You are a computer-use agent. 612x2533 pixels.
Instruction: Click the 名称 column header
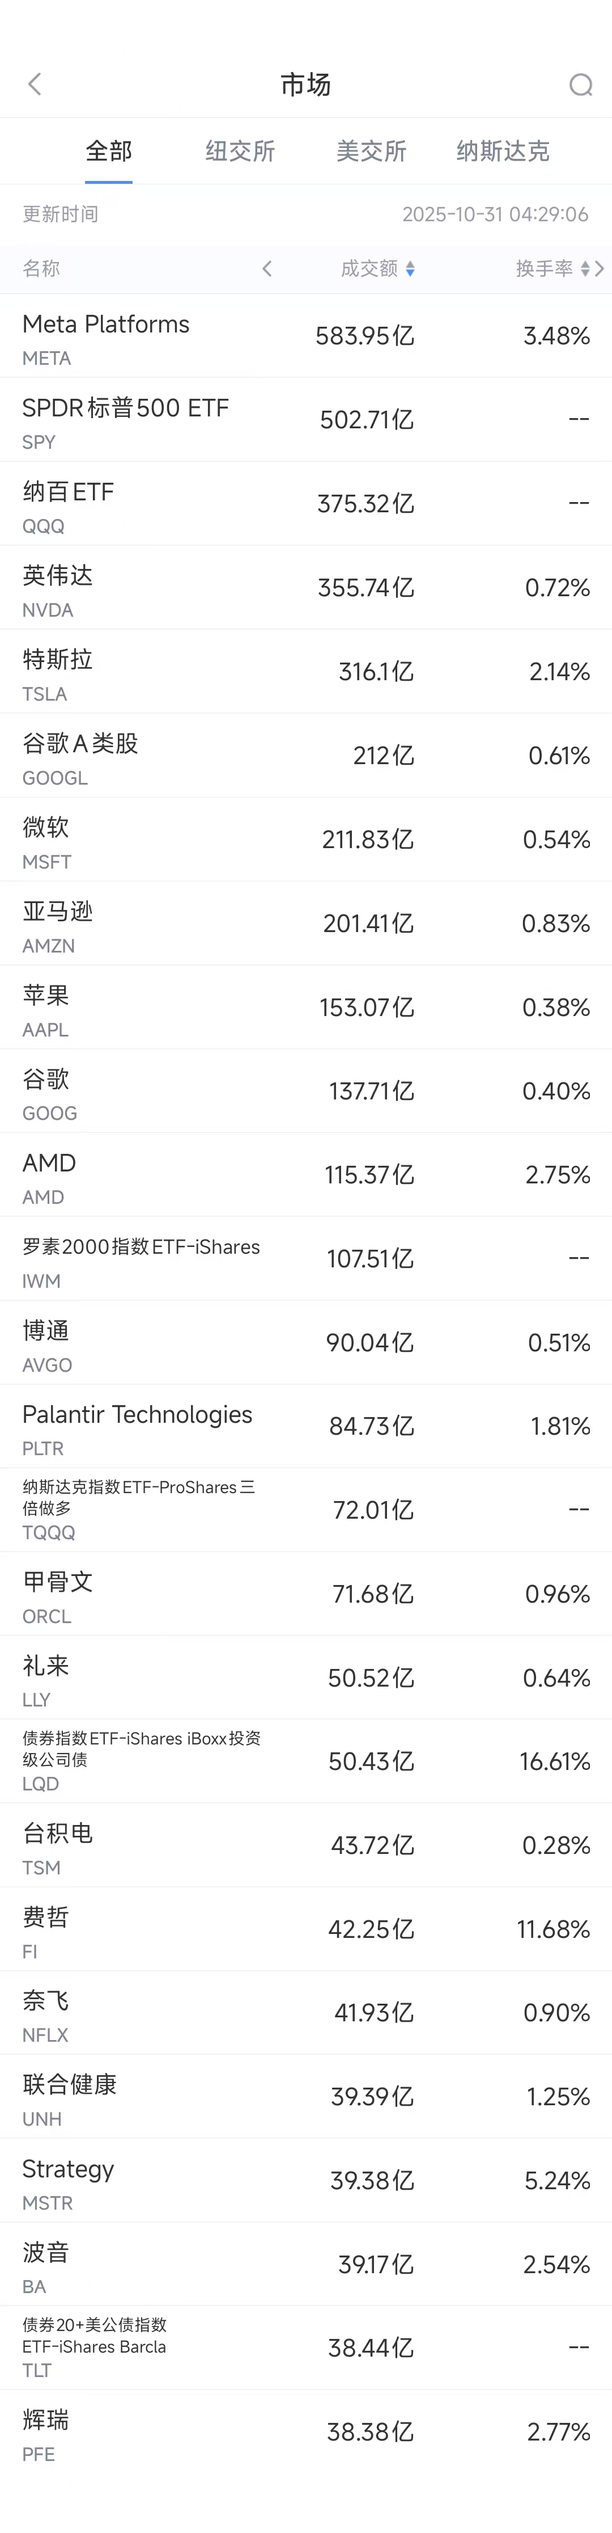pyautogui.click(x=41, y=268)
